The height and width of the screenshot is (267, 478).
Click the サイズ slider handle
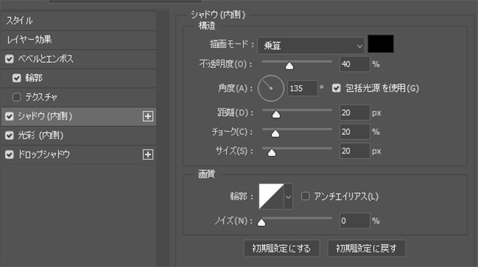(x=271, y=153)
